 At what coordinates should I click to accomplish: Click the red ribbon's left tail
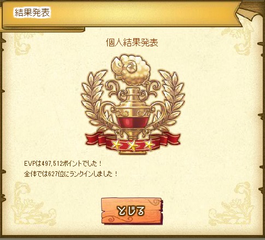95,139
